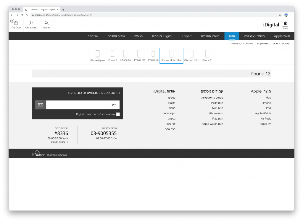Click the Pionet Internet Group logo

(49, 154)
